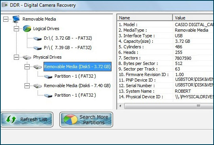Click the pie chart icon on Search More Partitions
The height and width of the screenshot is (145, 214).
(70, 120)
